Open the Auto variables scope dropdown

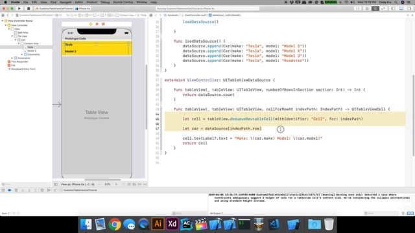click(6, 213)
